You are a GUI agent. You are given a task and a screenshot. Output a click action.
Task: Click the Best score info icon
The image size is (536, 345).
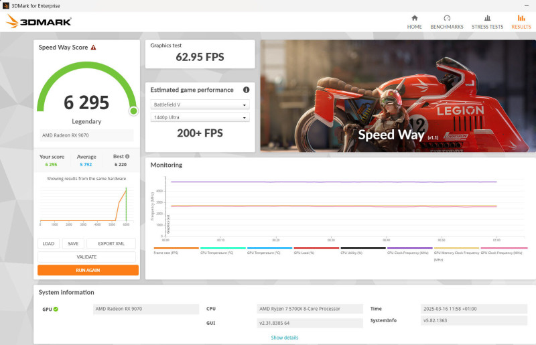[x=127, y=156]
